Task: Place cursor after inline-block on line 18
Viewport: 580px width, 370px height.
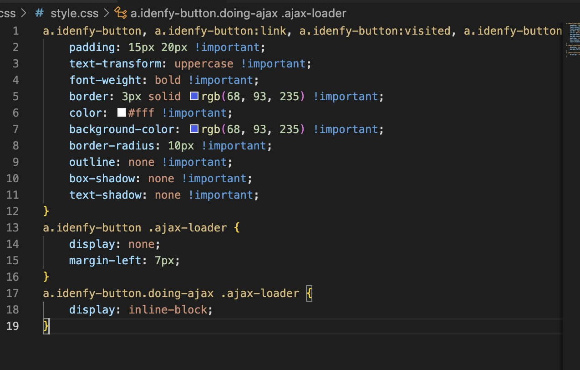Action: tap(208, 309)
